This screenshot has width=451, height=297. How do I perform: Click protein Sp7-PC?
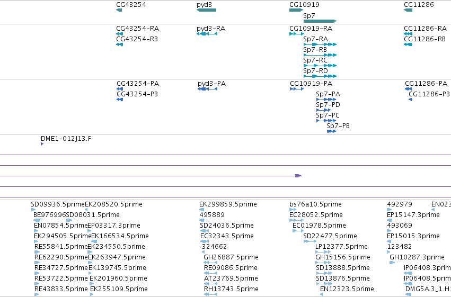coord(326,121)
